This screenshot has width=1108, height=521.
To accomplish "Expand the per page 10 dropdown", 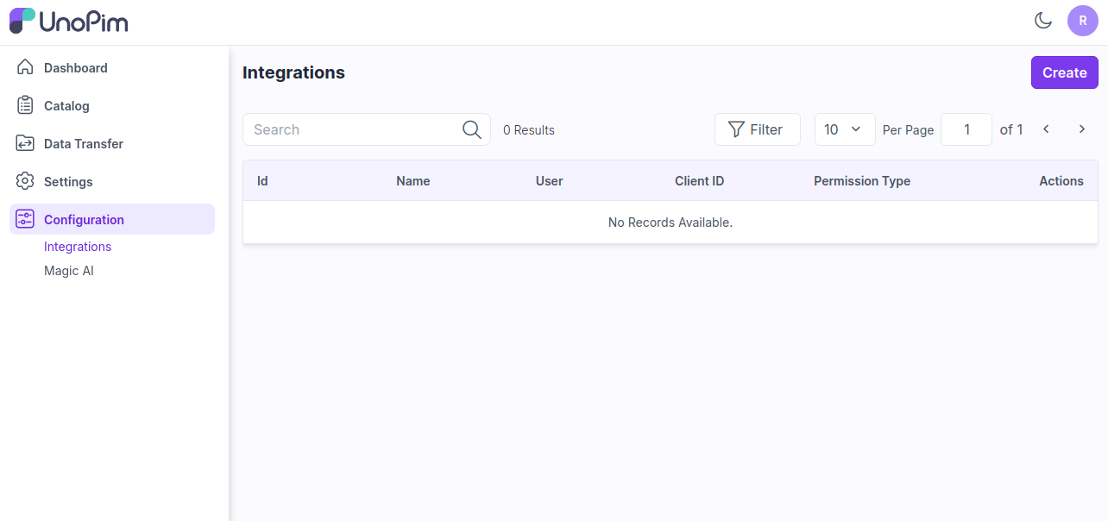I will point(844,129).
